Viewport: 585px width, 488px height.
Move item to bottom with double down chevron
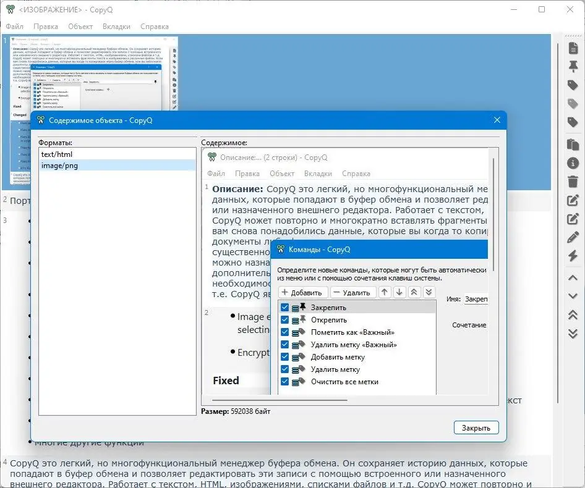pos(573,334)
